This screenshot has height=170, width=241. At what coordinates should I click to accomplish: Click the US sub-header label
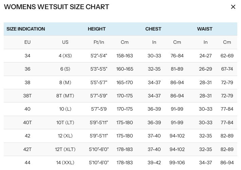65,42
